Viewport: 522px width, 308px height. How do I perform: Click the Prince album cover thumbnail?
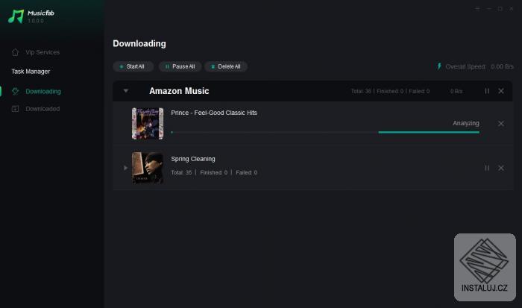[148, 124]
